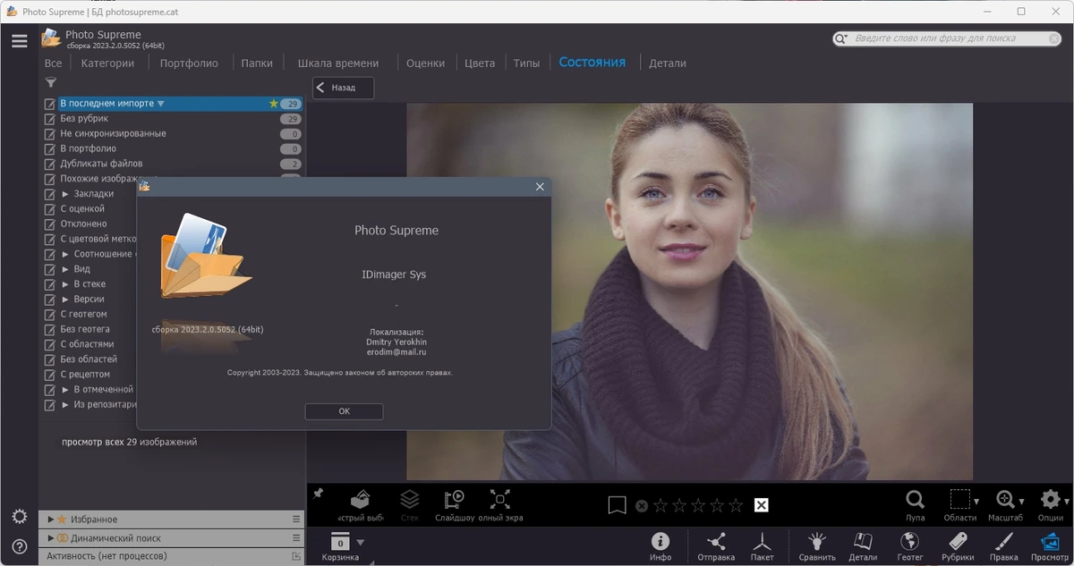1074x566 pixels.
Task: Open the Рубрики tag tool
Action: [x=958, y=546]
